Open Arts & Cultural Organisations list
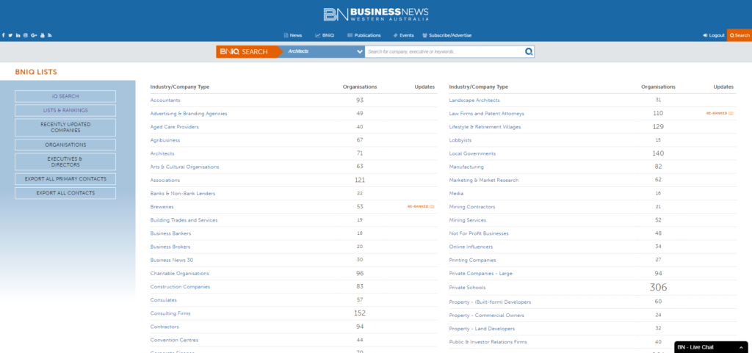Image resolution: width=752 pixels, height=353 pixels. click(184, 167)
